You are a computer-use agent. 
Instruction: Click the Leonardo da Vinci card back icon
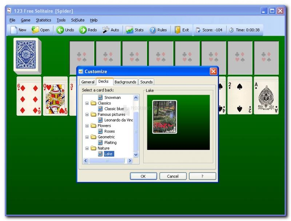pos(100,120)
